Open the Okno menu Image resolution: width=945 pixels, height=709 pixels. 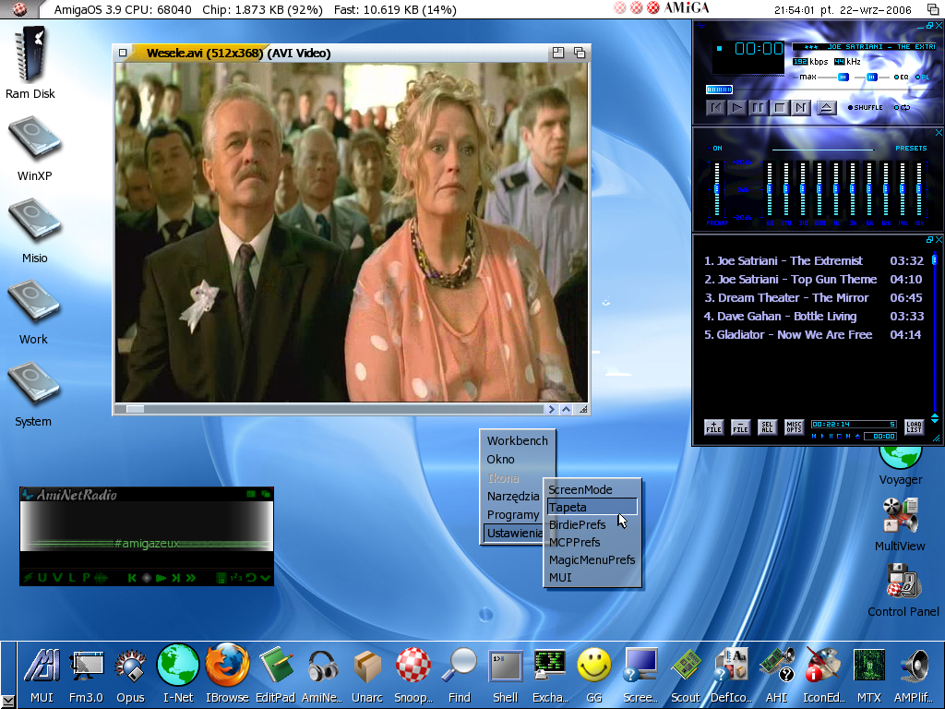(501, 460)
